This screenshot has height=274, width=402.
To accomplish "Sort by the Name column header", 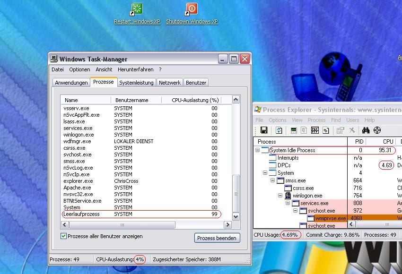I will 86,100.
